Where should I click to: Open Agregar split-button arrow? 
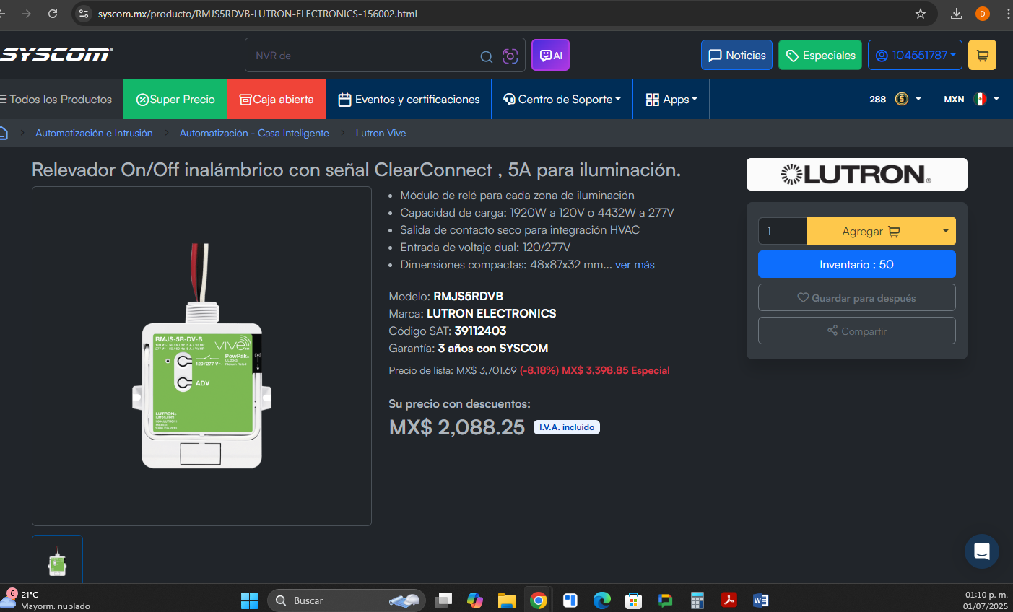coord(946,231)
